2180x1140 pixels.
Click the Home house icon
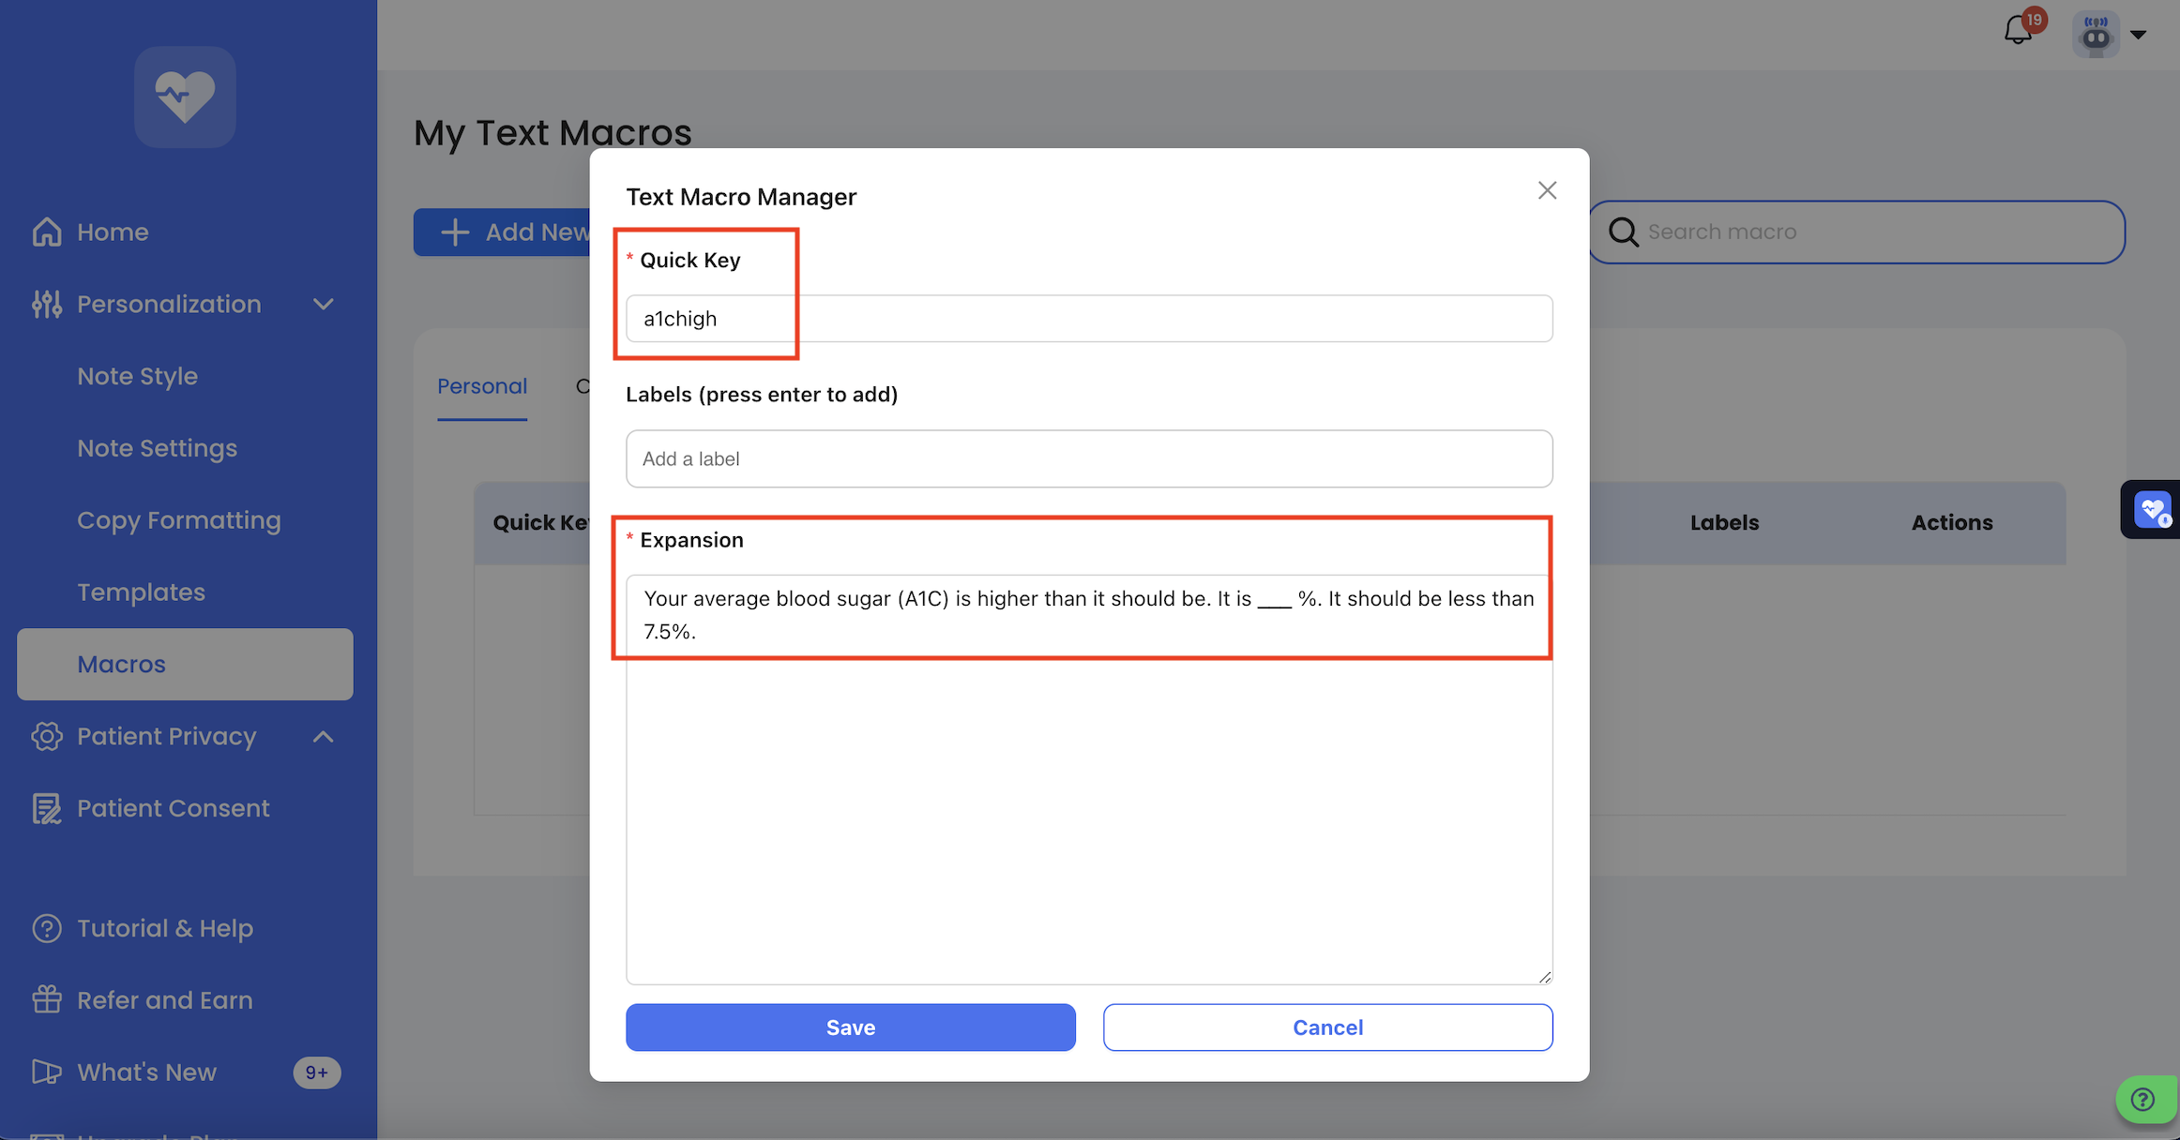tap(47, 232)
